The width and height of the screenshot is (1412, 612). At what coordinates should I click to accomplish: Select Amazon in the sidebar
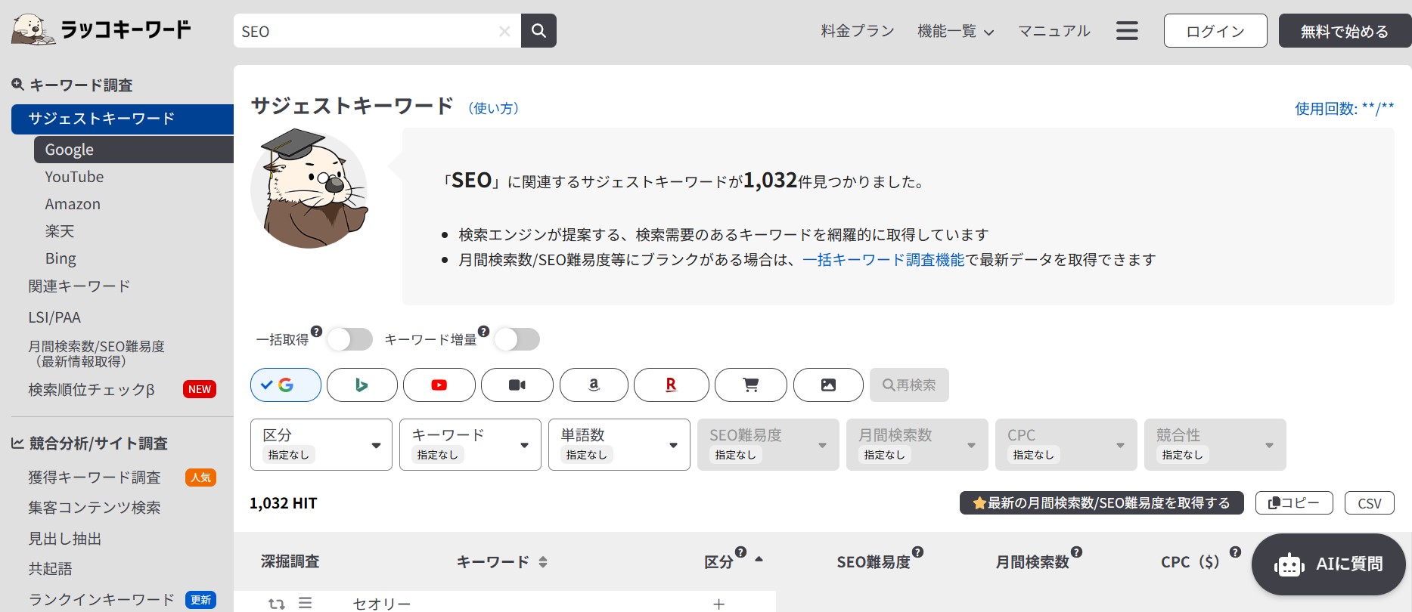click(x=73, y=204)
